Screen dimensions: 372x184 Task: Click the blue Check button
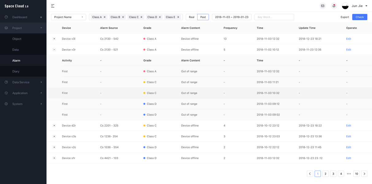click(x=359, y=17)
